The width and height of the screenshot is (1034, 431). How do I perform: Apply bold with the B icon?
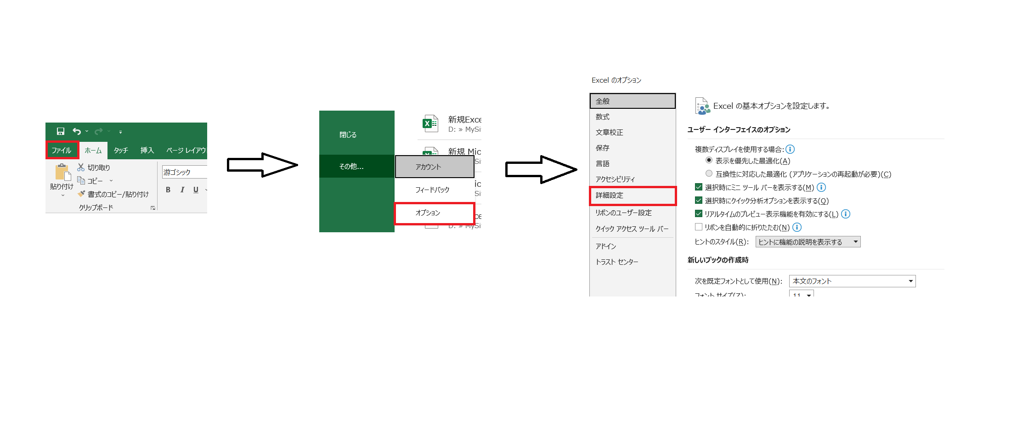[168, 189]
